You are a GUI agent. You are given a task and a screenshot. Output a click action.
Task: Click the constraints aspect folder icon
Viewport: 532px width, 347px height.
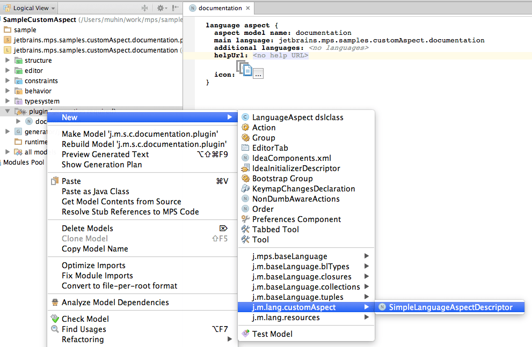pyautogui.click(x=19, y=81)
